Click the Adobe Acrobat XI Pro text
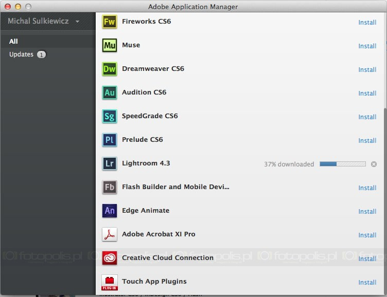Screen dimensions: 387x297 point(159,234)
